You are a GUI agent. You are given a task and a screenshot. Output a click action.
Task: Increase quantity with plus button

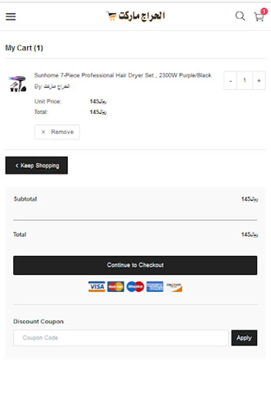(x=259, y=80)
